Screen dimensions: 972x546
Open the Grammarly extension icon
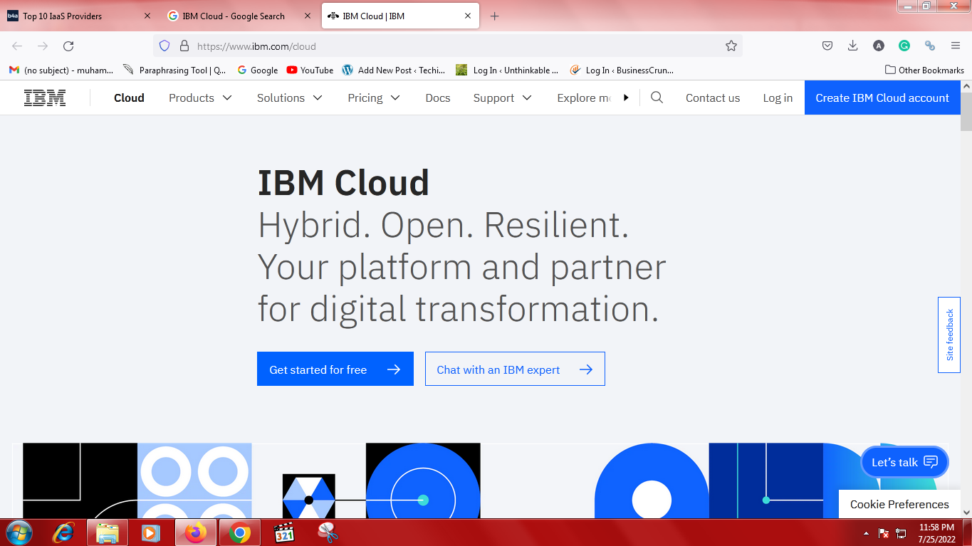click(x=904, y=46)
